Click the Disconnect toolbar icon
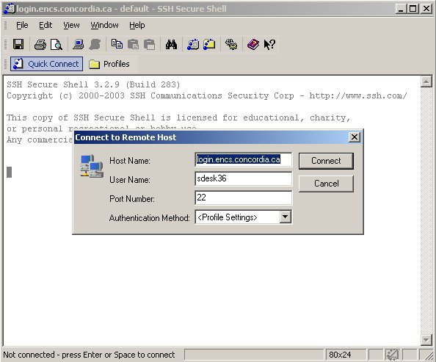The image size is (436, 362). point(95,44)
